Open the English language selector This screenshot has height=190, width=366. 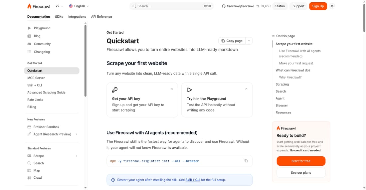(x=79, y=6)
